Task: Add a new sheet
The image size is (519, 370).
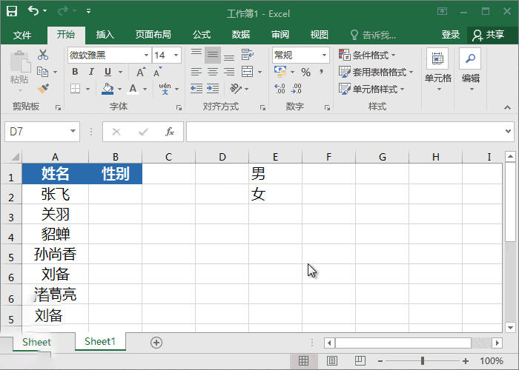Action: (x=156, y=343)
